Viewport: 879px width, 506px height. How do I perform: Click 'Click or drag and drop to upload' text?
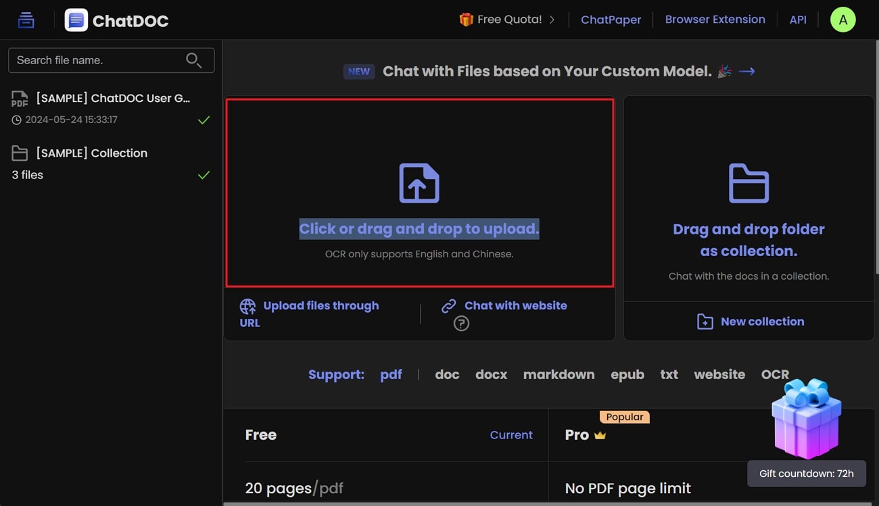coord(419,229)
